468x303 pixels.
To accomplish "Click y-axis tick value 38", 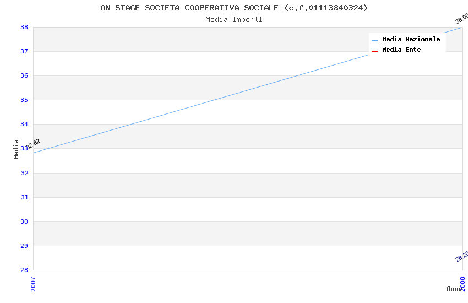I will (x=24, y=27).
